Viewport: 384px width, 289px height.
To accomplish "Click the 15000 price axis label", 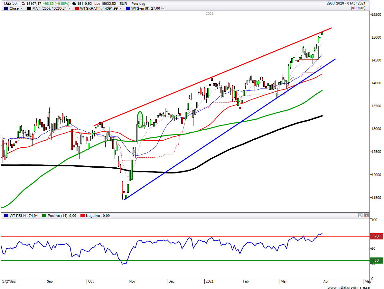I will [x=376, y=37].
